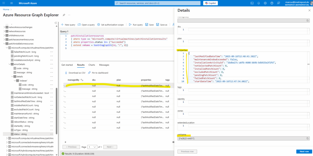Open the more options ellipsis beside the title
Image resolution: width=313 pixels, height=156 pixels.
69,15
